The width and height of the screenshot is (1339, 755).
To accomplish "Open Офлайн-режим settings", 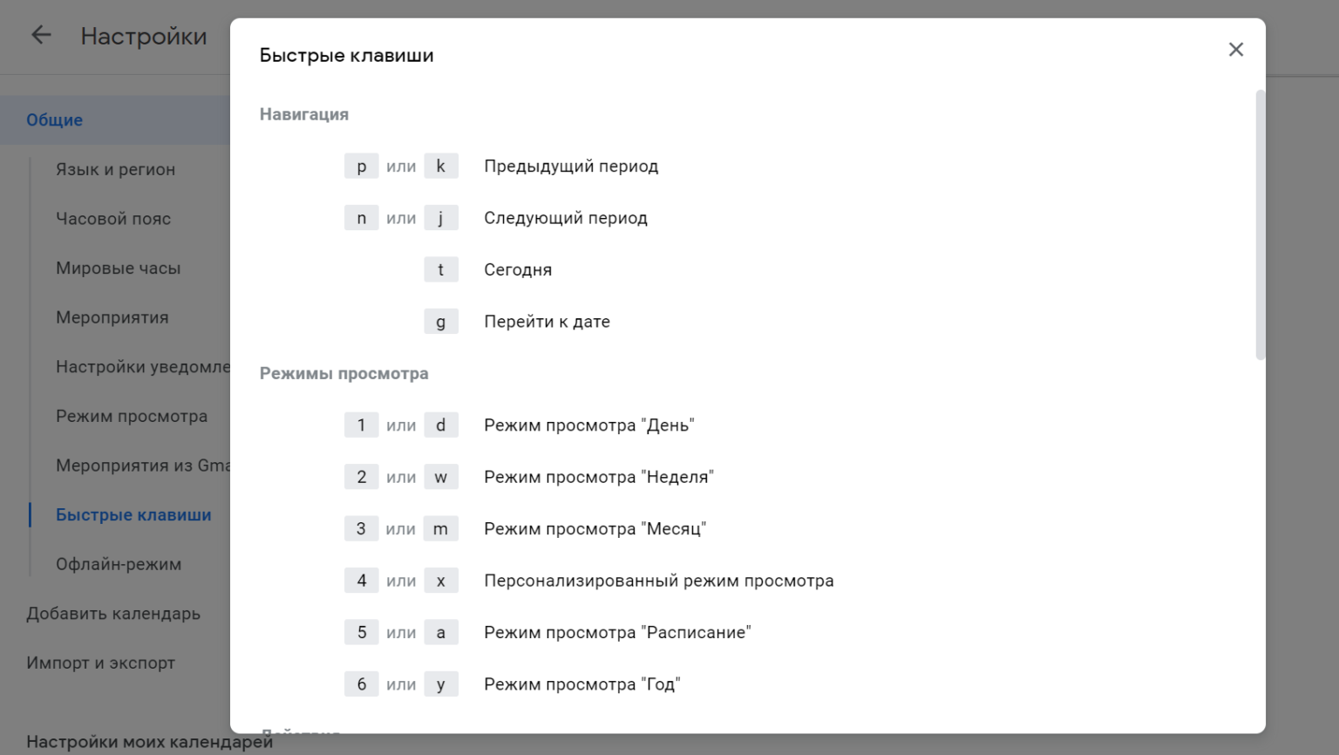I will coord(119,564).
